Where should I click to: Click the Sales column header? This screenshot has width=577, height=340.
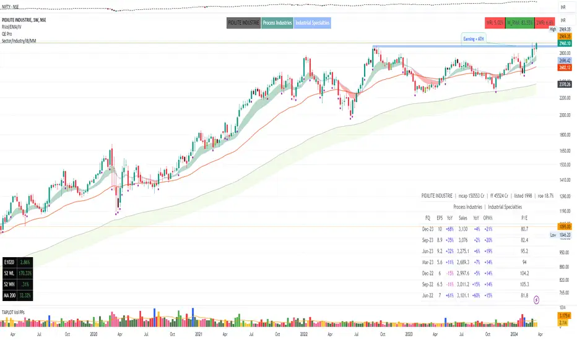tap(463, 218)
